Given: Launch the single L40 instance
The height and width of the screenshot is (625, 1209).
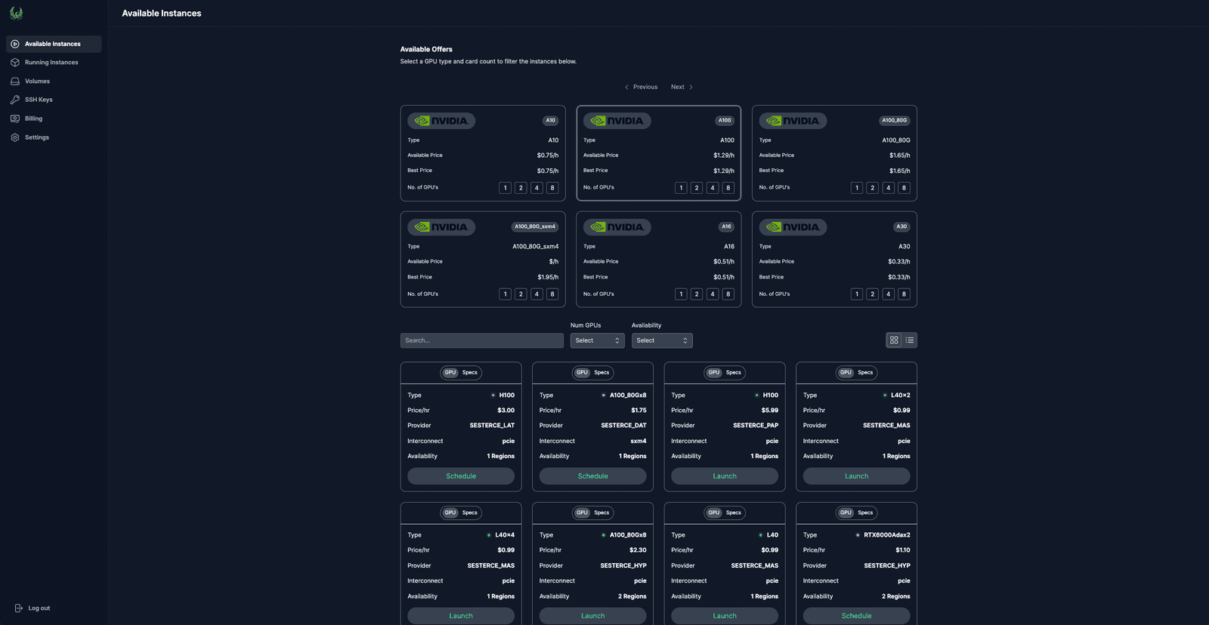Looking at the screenshot, I should 725,616.
